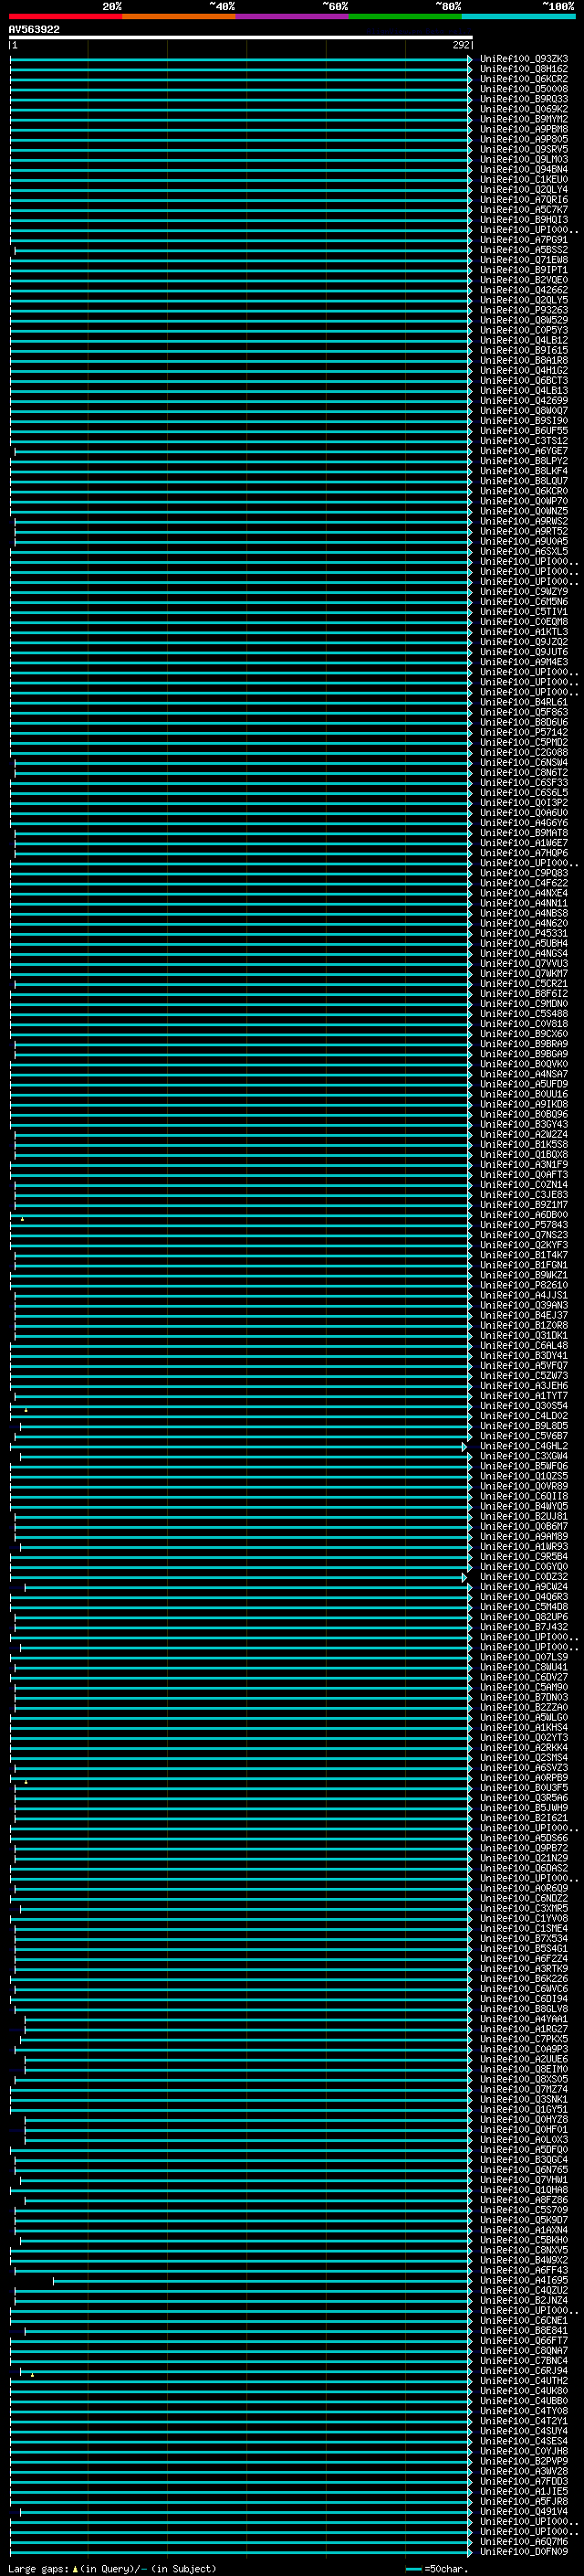
Task: Select hit label UniRef100_C4UTH2
Action: tap(524, 2381)
